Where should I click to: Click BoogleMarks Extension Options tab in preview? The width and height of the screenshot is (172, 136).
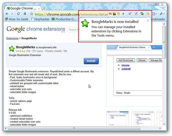point(132,47)
